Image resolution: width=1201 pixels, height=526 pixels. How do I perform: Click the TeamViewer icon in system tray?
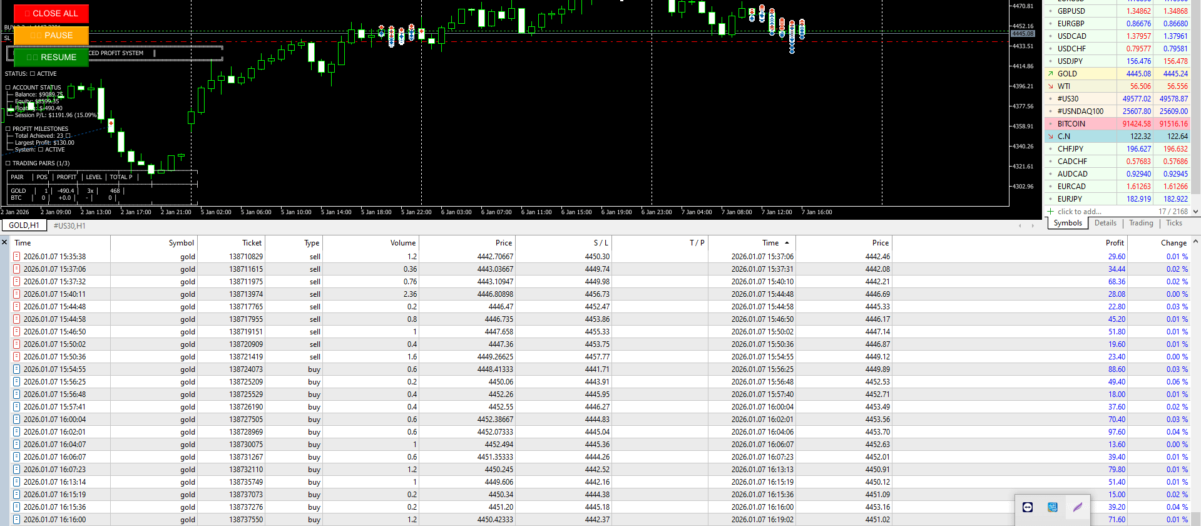pos(1028,507)
